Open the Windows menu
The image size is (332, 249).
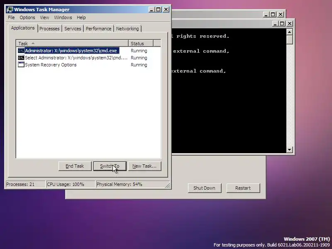63,17
